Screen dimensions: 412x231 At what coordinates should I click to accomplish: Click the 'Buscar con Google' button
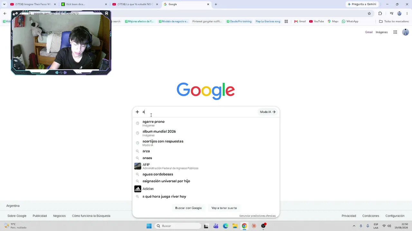point(188,208)
